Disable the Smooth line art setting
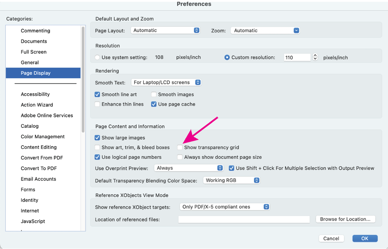This screenshot has height=249, width=388. point(97,94)
